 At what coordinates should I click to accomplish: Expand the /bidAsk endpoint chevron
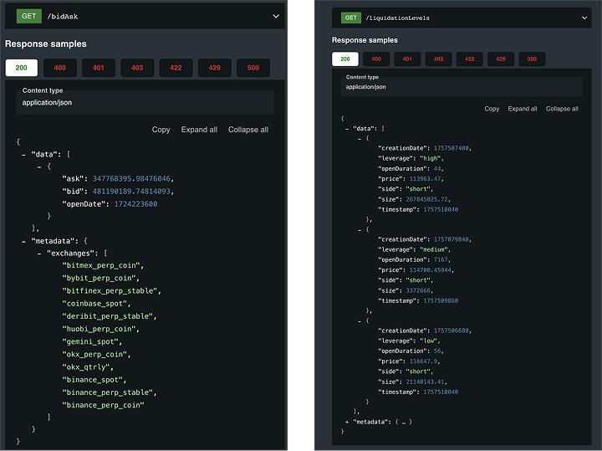[x=276, y=16]
